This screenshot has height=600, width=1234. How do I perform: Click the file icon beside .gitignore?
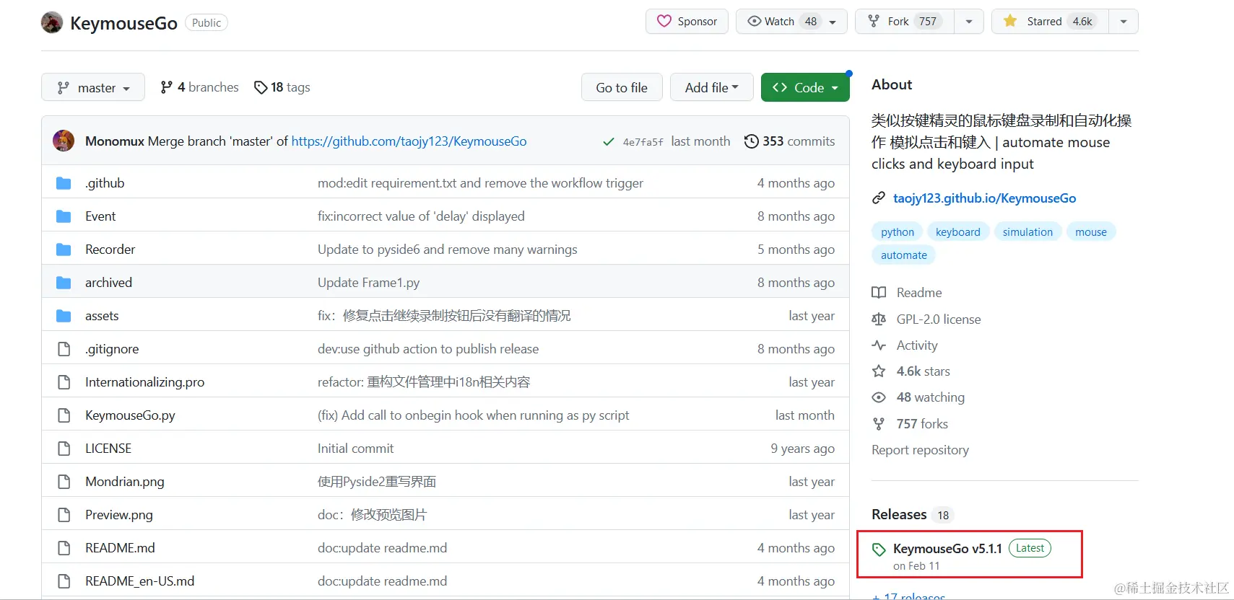(x=64, y=349)
